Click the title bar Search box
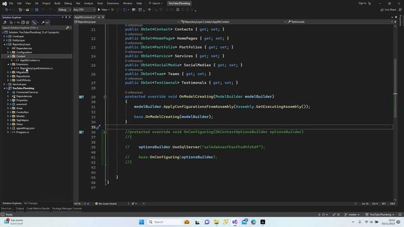Image resolution: width=404 pixels, height=227 pixels. click(x=155, y=3)
